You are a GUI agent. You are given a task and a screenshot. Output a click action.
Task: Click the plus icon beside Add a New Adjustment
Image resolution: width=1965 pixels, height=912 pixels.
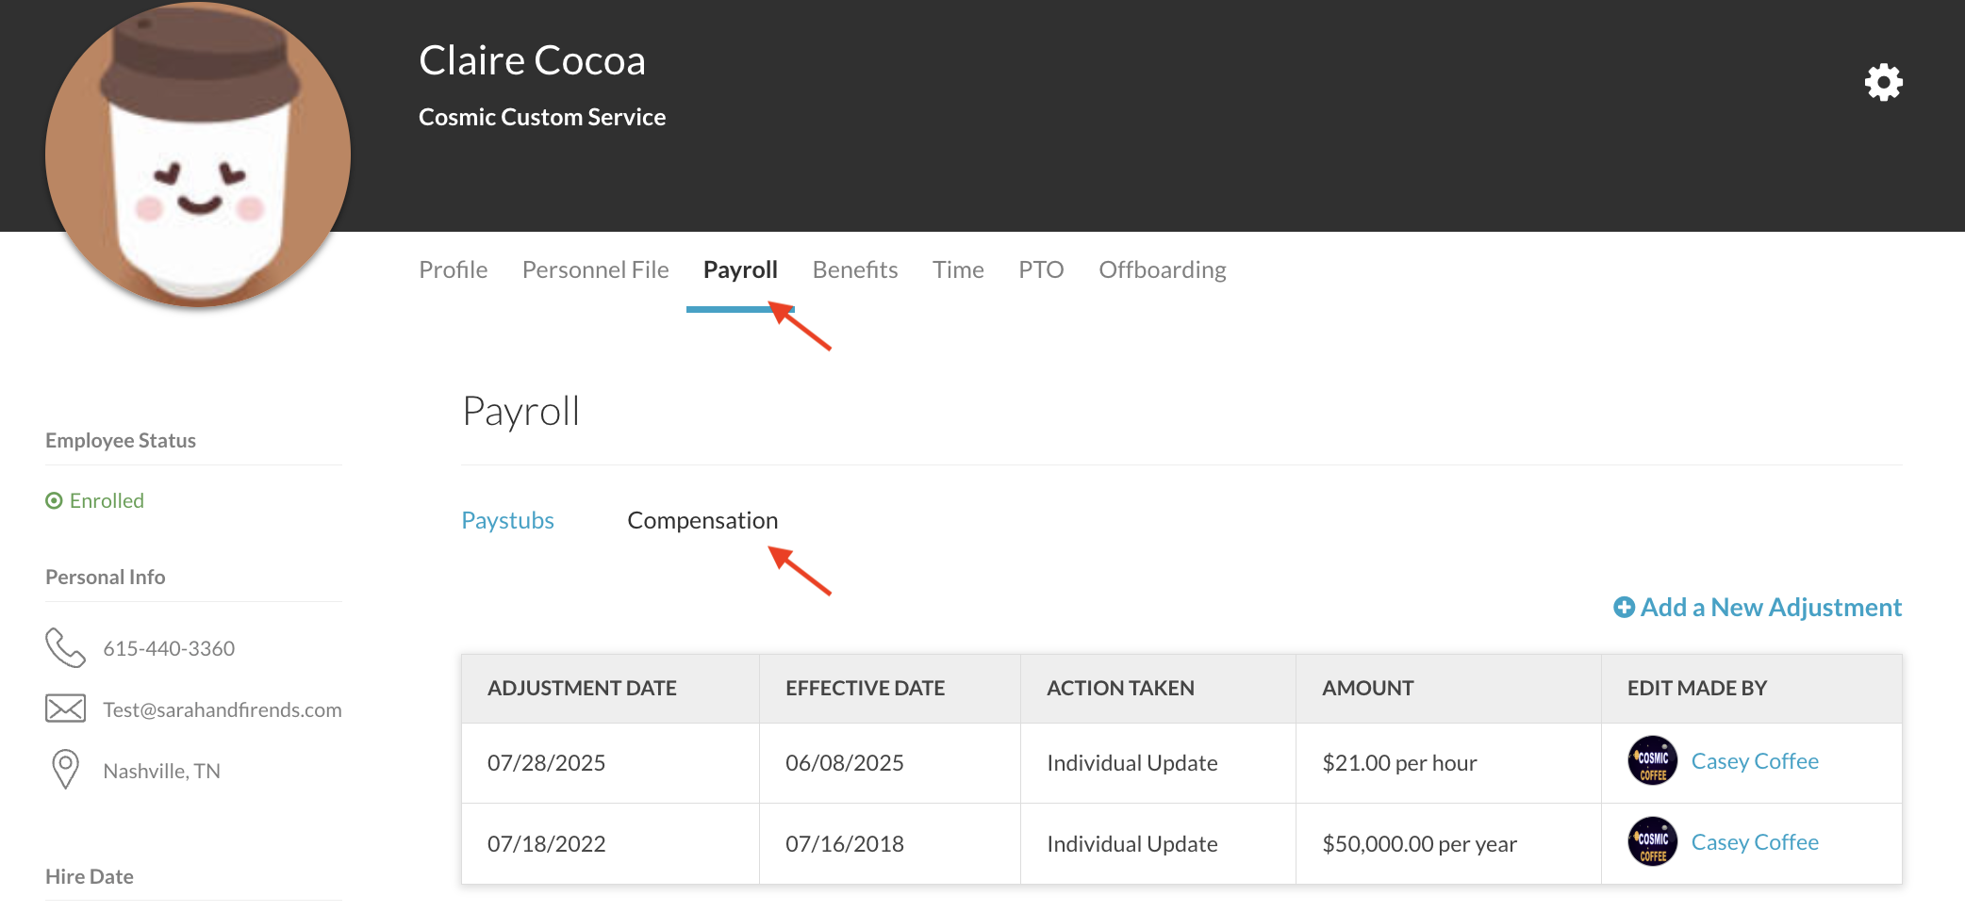pyautogui.click(x=1624, y=608)
